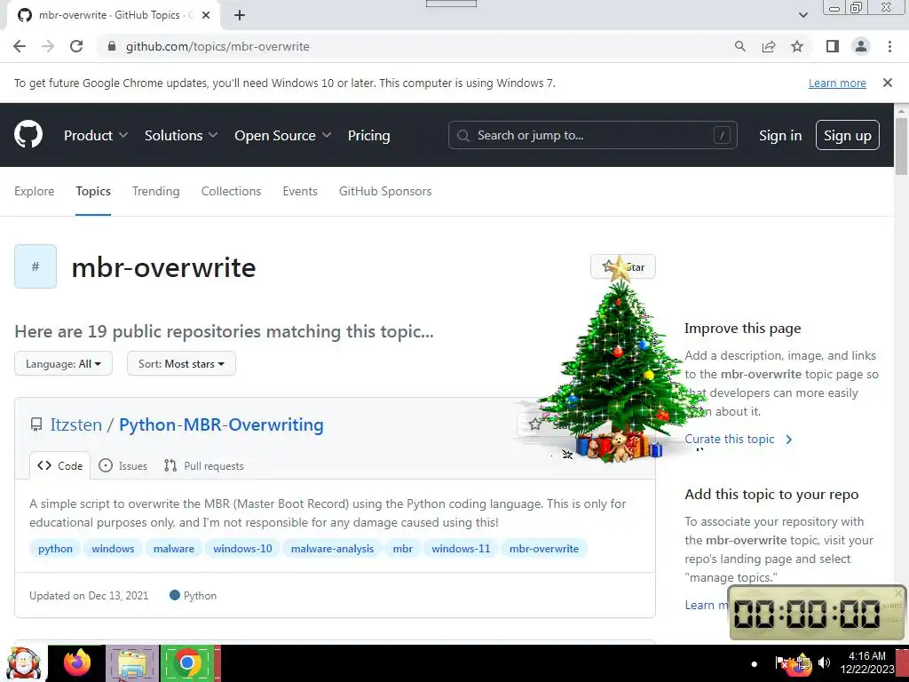The width and height of the screenshot is (909, 682).
Task: Toggle the browser side panel icon
Action: [x=833, y=46]
